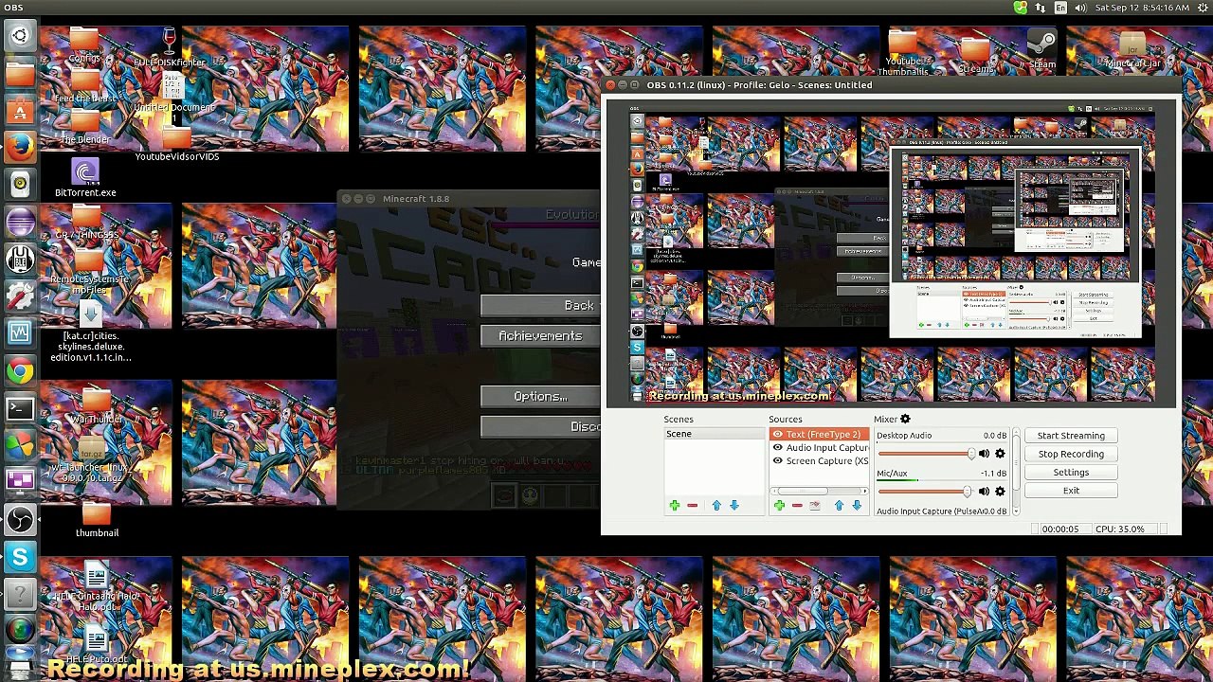Open keyboard layout En indicator

[1060, 8]
